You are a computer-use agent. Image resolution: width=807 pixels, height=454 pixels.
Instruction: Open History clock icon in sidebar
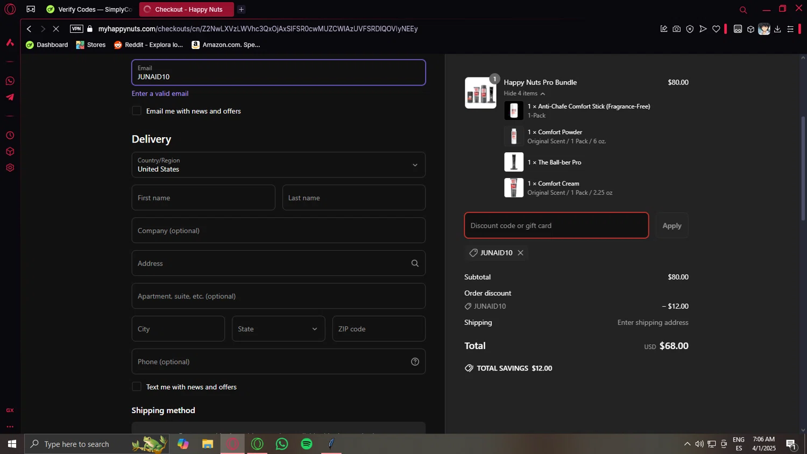click(10, 136)
